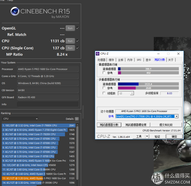Toggle the CPU (Single Core) checkmark

coord(78,48)
